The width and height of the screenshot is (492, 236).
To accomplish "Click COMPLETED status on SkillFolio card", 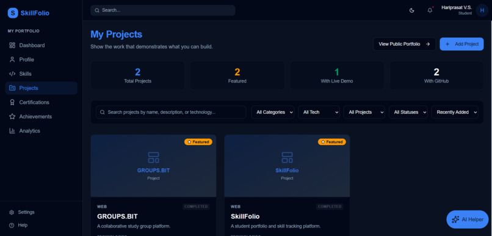I will click(330, 207).
